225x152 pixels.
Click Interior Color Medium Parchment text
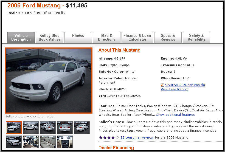(118, 80)
